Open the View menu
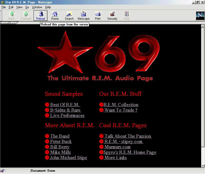The image size is (205, 174). click(x=19, y=7)
